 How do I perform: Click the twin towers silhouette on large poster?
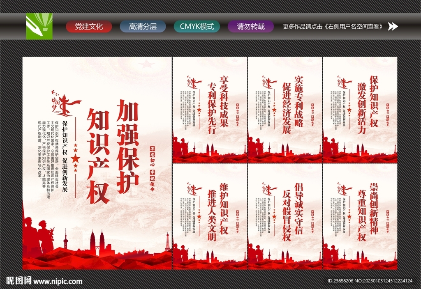pyautogui.click(x=97, y=243)
